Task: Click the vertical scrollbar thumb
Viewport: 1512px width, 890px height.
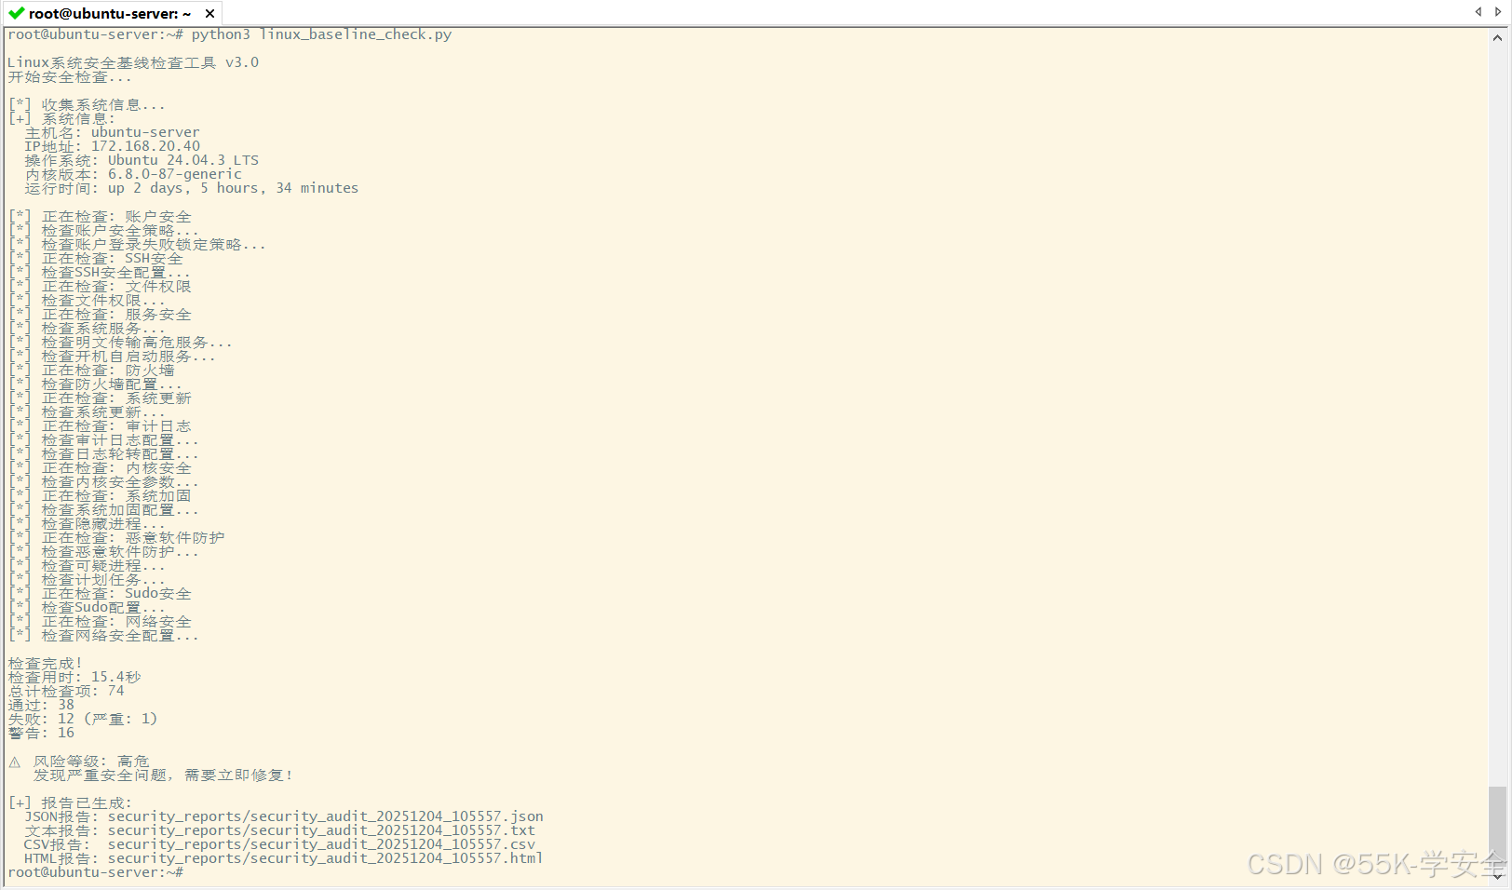Action: click(x=1497, y=825)
